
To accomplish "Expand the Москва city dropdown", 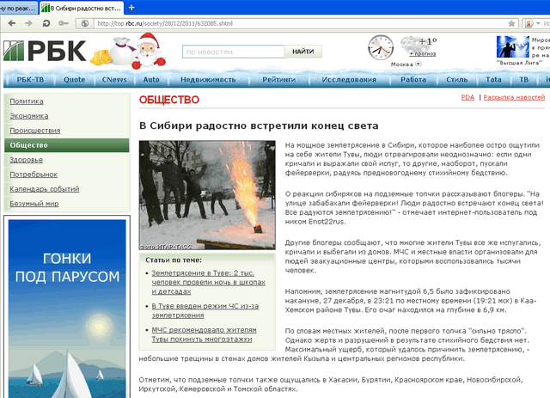I will (x=419, y=64).
